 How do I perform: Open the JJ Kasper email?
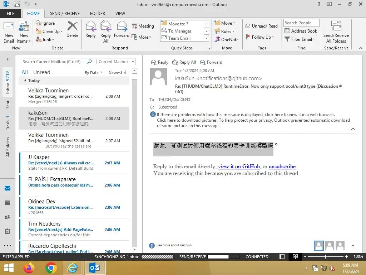tap(74, 163)
